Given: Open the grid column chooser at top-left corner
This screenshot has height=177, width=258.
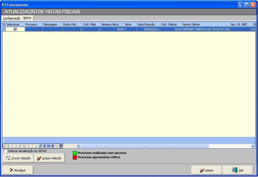Looking at the screenshot, I should (4, 25).
